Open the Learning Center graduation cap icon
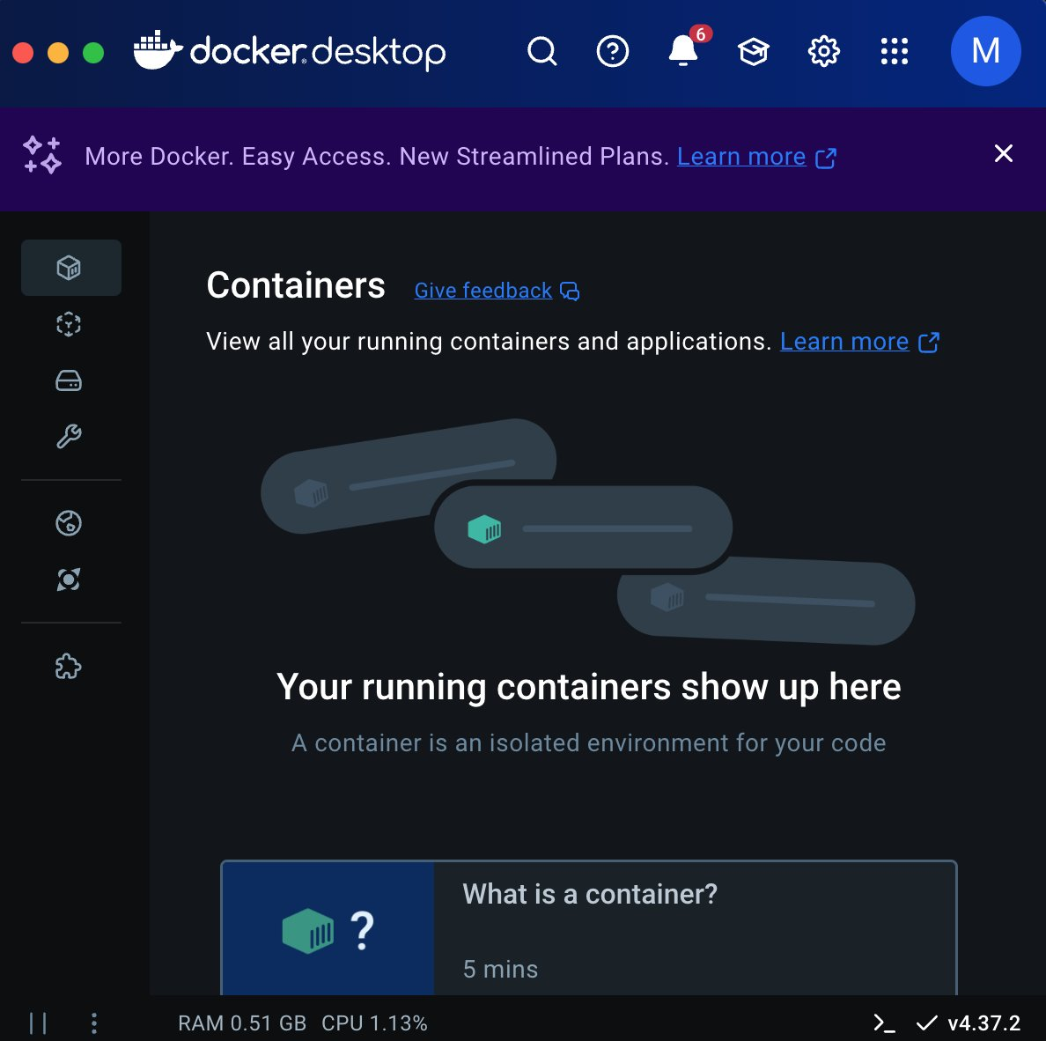This screenshot has width=1046, height=1041. [x=754, y=51]
